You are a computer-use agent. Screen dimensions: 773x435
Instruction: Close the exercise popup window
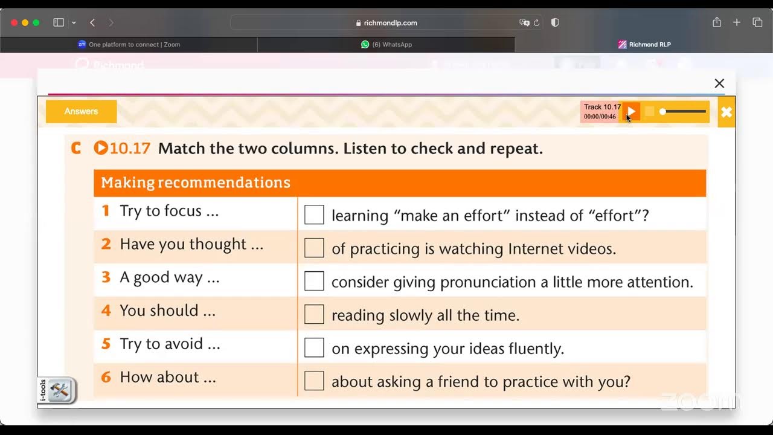coord(719,83)
